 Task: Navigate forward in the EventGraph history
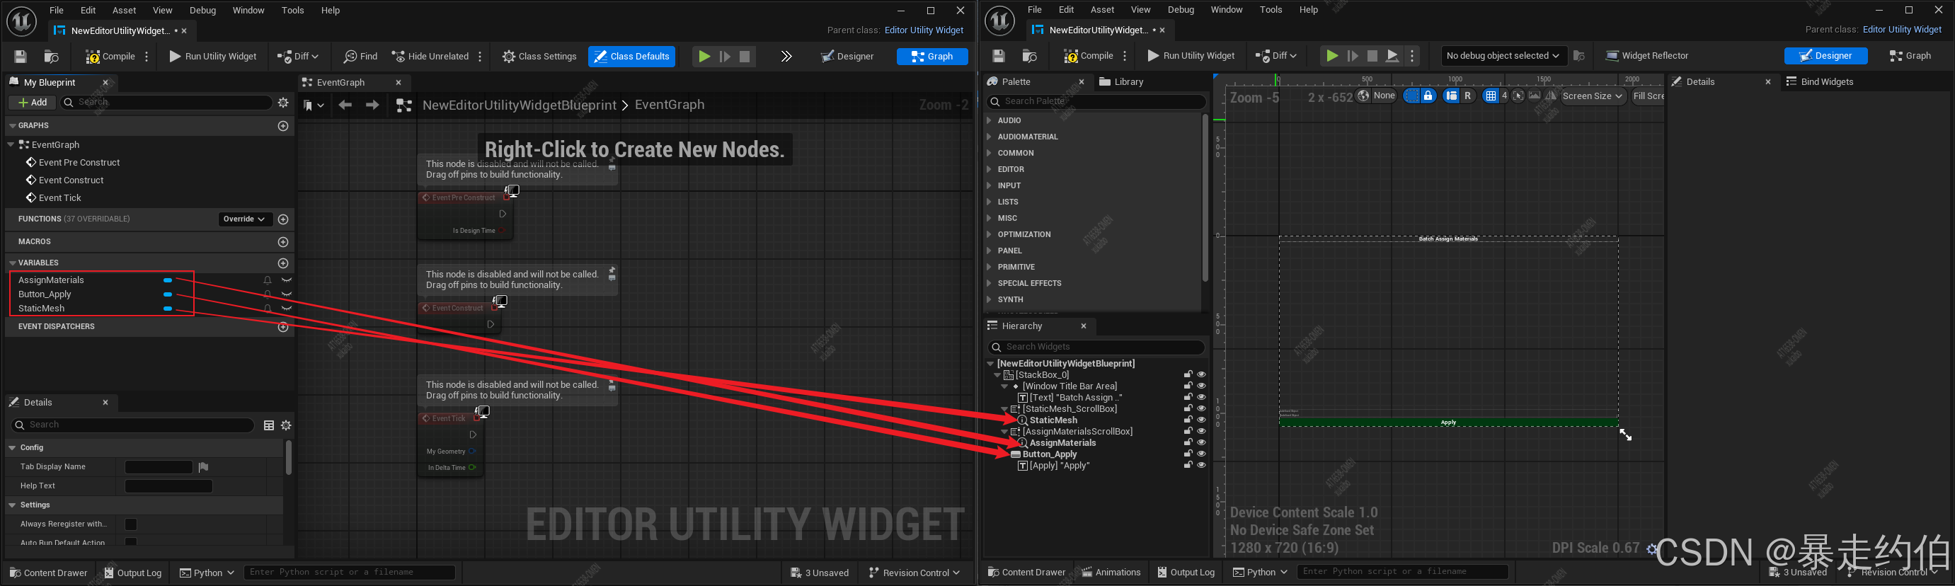[372, 105]
